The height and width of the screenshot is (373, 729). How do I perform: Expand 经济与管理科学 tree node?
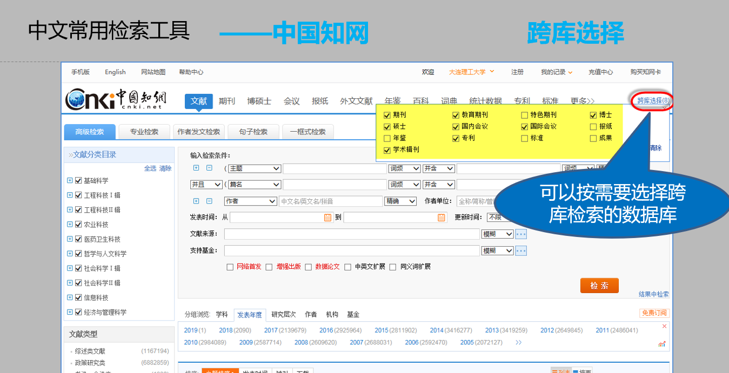click(70, 312)
